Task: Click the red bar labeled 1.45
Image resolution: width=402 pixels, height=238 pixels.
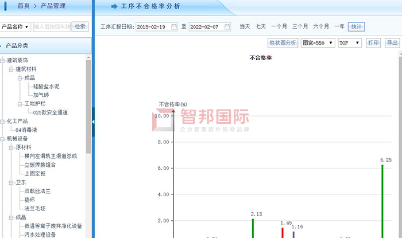Action: click(x=283, y=233)
